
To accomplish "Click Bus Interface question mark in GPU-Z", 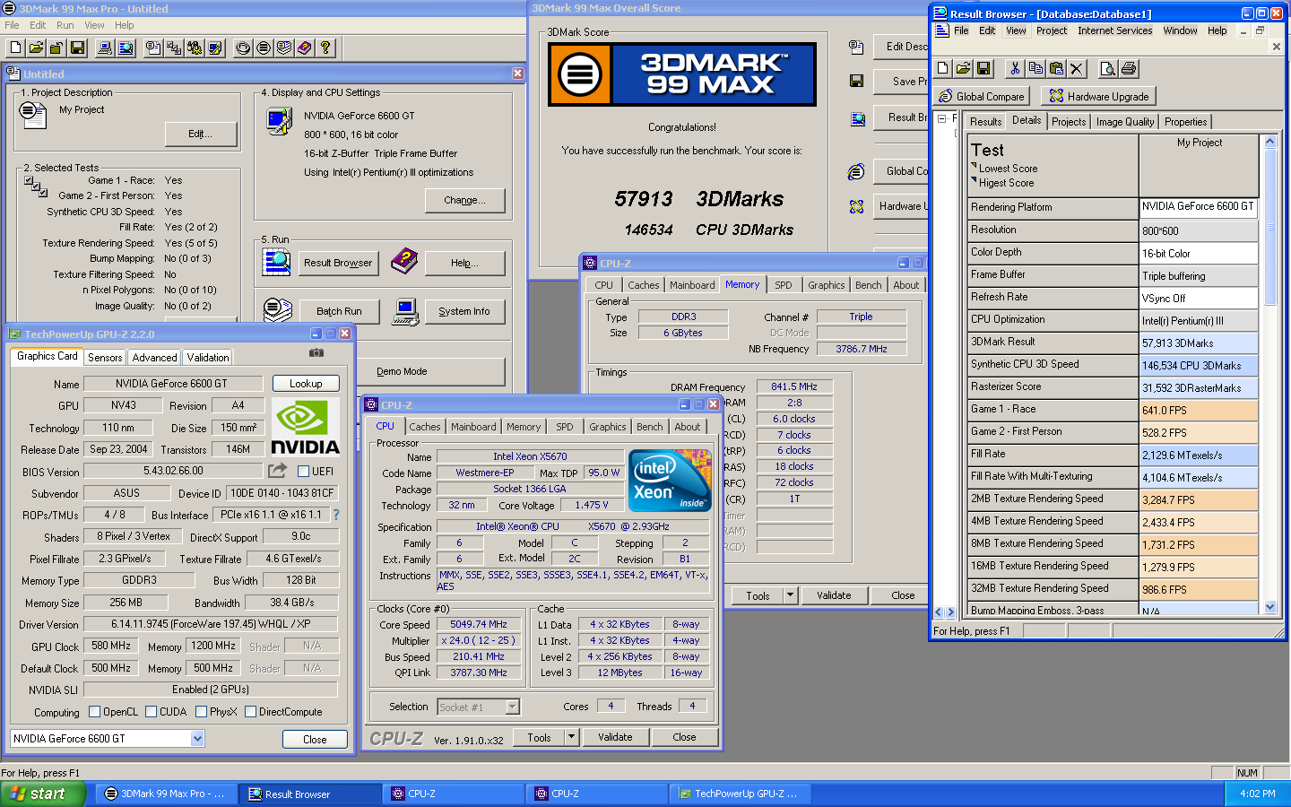I will pos(336,515).
